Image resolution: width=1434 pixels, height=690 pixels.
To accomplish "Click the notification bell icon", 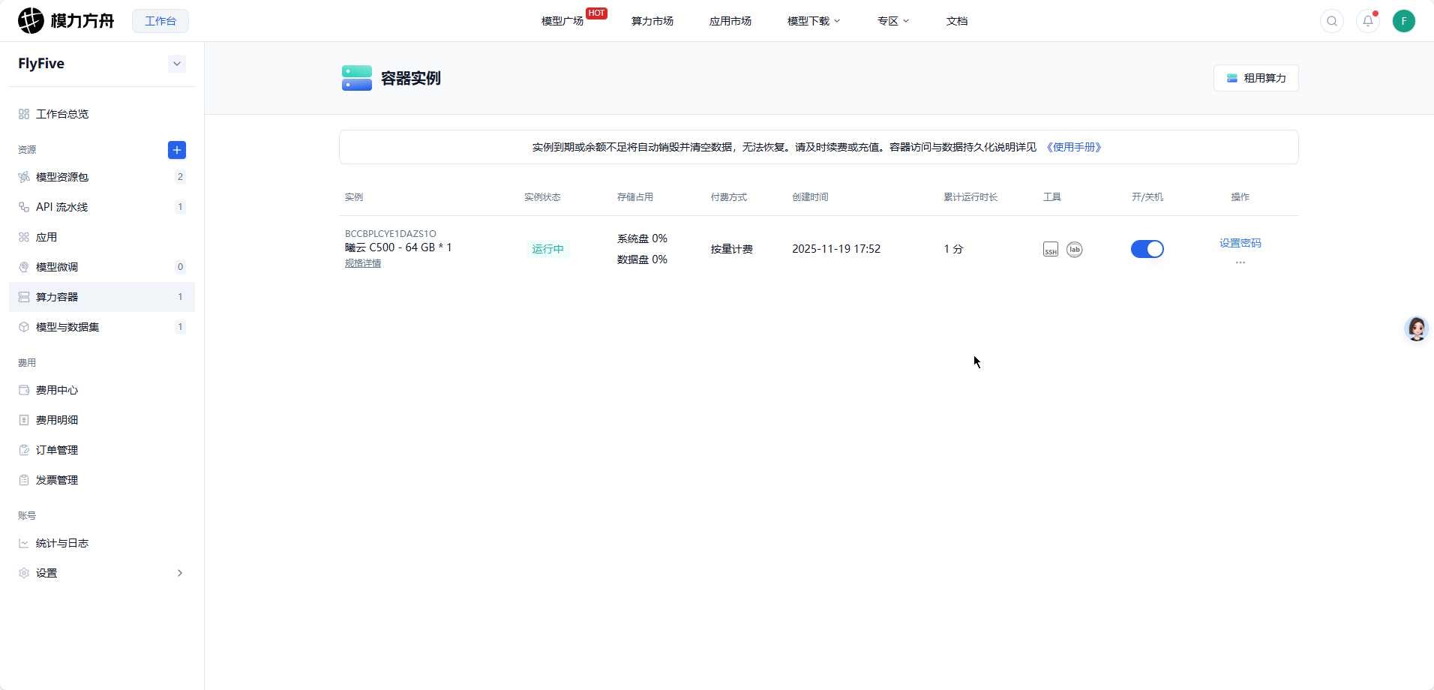I will 1367,21.
